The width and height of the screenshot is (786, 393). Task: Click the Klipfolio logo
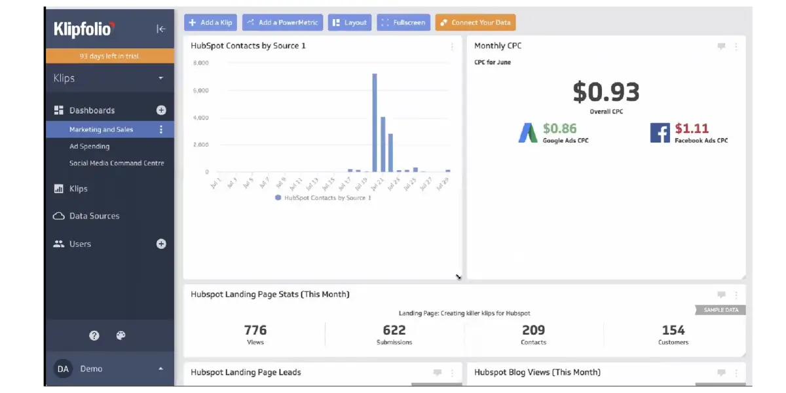point(84,28)
